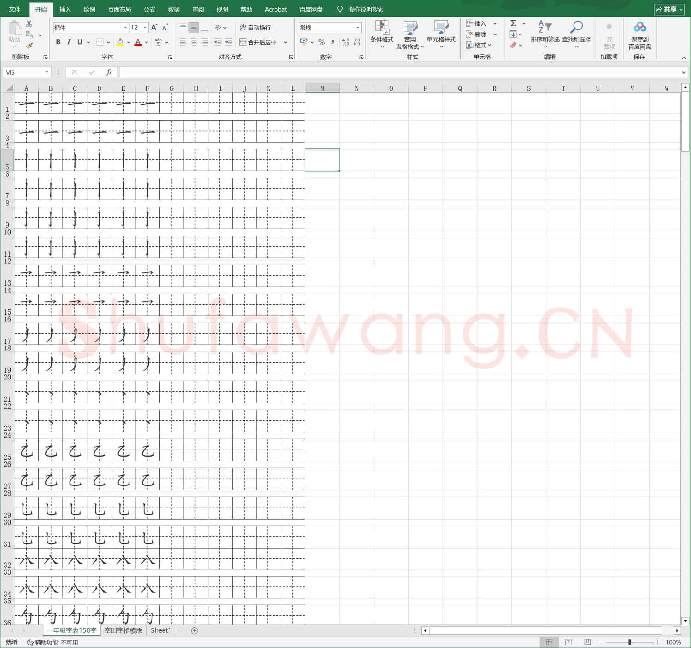Open the 常规 number format dropdown
Viewport: 691px width, 648px height.
(358, 28)
